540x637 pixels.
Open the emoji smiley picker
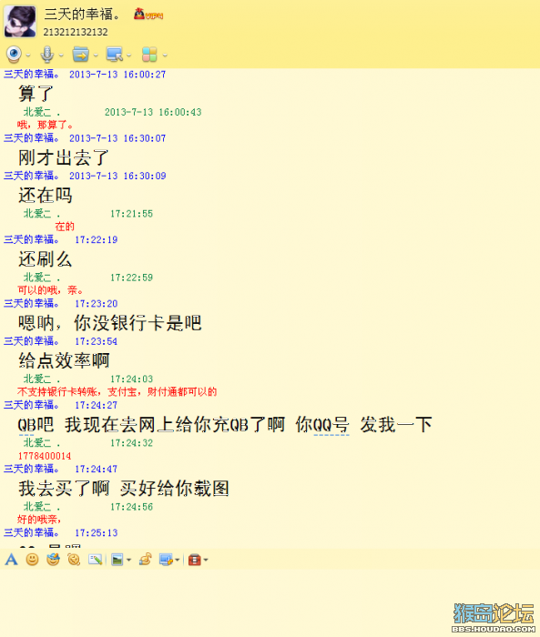(x=32, y=560)
